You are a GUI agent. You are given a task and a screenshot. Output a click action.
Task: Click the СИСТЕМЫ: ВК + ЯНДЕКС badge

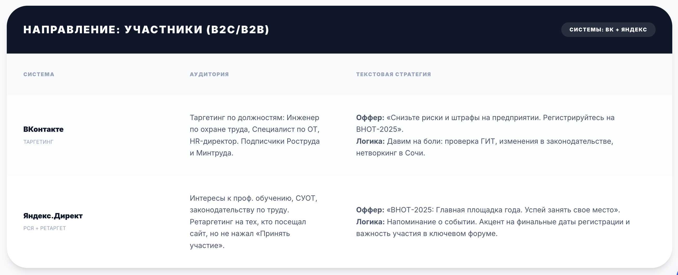click(608, 29)
